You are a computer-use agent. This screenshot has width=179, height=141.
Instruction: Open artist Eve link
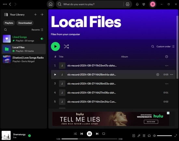pyautogui.click(x=15, y=137)
